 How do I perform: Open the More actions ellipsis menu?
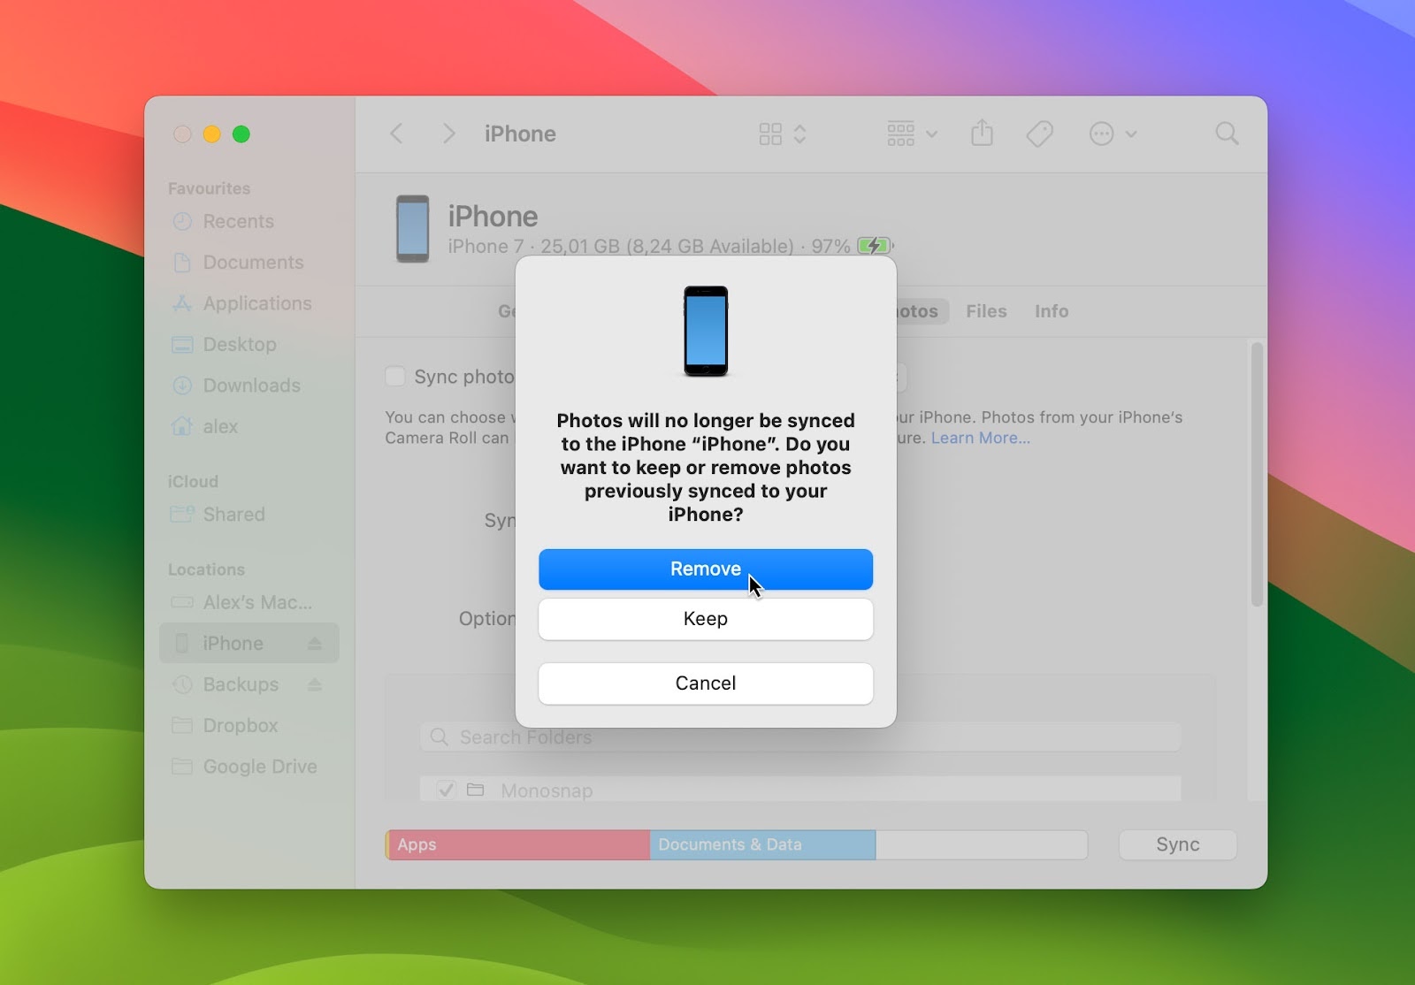[x=1112, y=134]
